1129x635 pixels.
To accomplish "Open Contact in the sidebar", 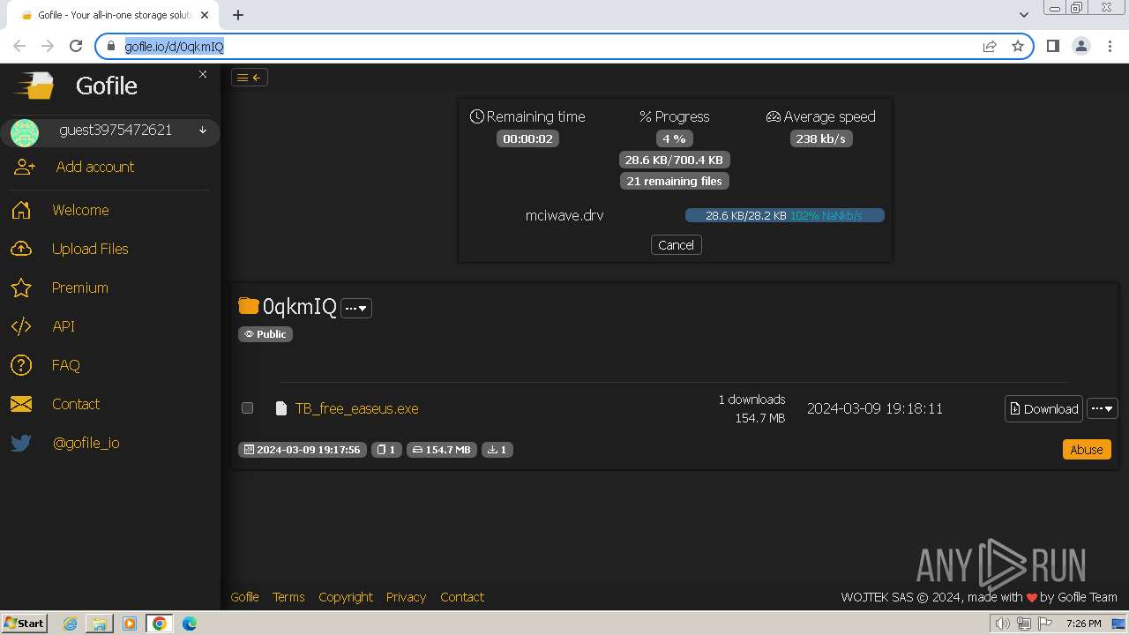I will tap(76, 404).
